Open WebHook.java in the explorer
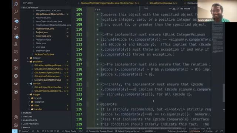Viewport: 237px width, 133px height. coord(43,51)
